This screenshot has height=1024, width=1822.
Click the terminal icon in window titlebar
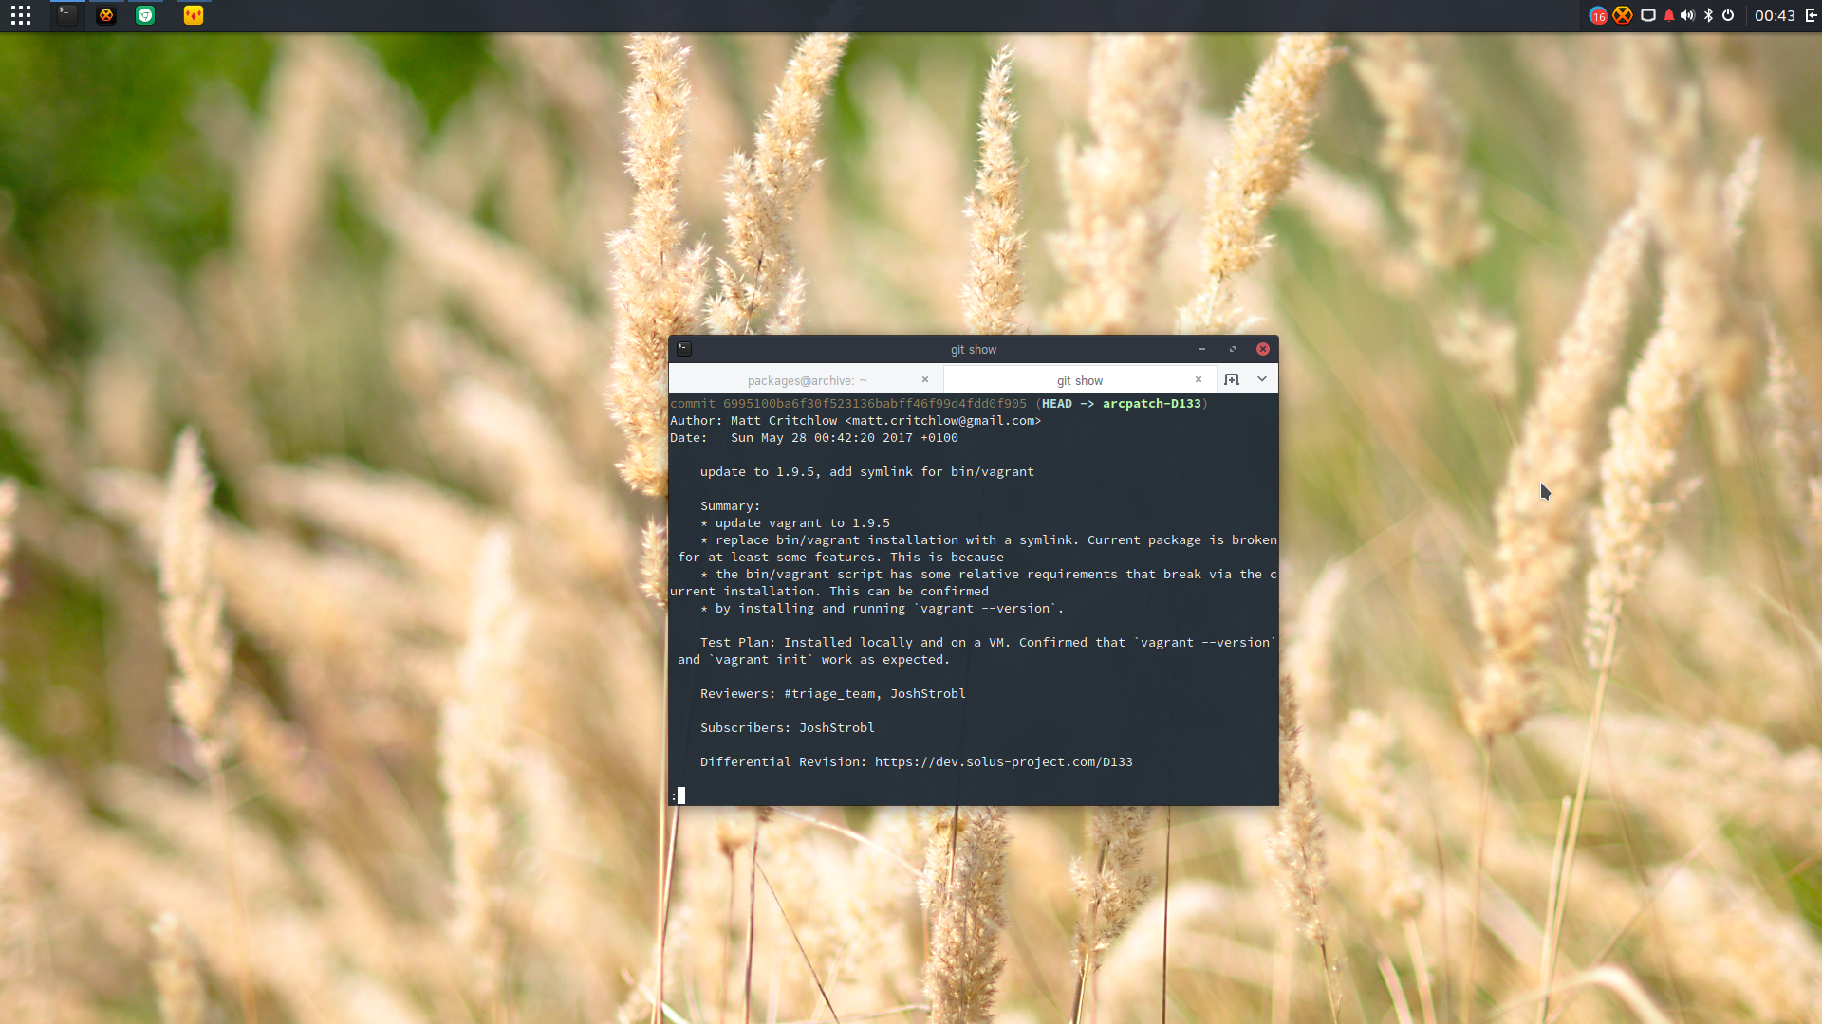684,349
